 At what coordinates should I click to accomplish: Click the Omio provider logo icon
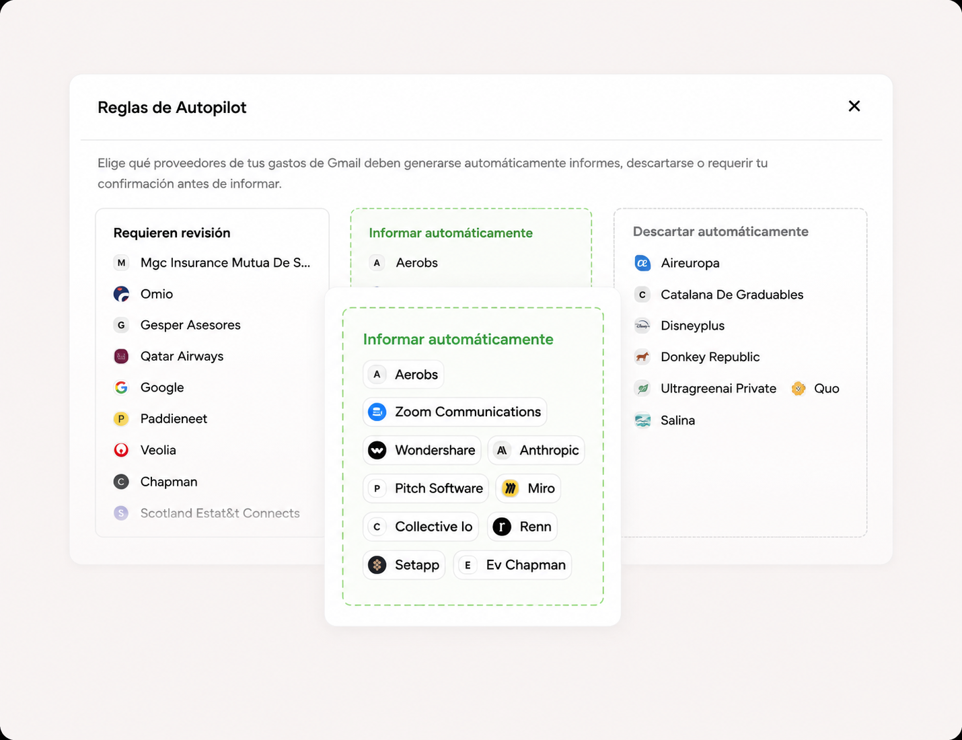[x=121, y=294]
